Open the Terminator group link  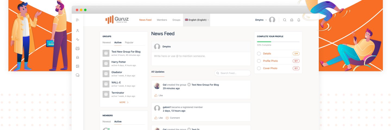[x=118, y=93]
